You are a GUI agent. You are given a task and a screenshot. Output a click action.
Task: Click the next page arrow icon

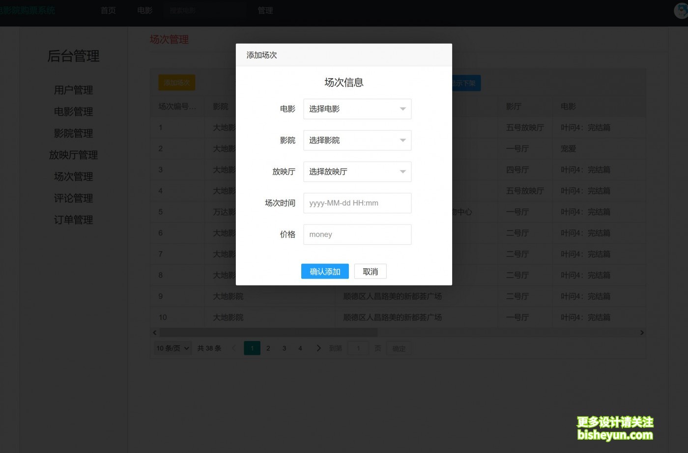point(318,348)
